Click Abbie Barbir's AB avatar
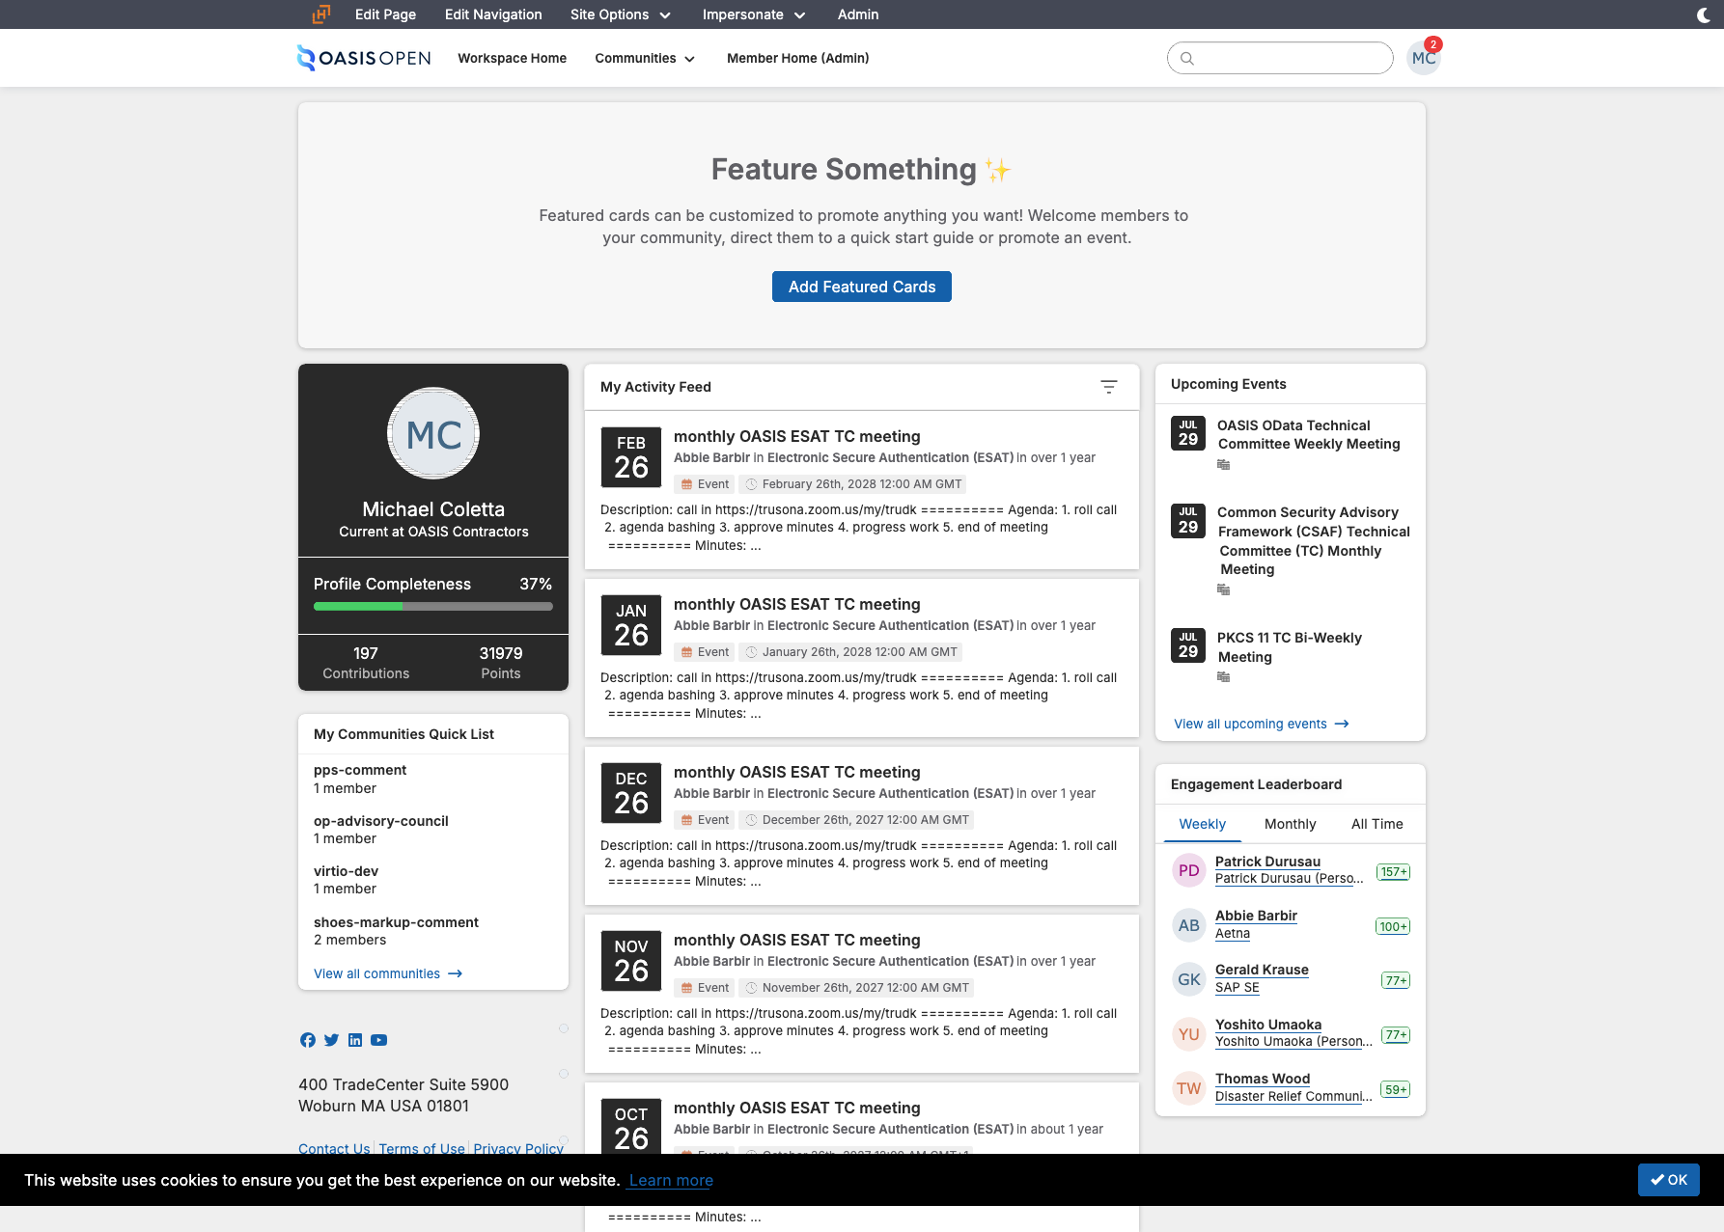Screen dimensions: 1724x1232 (x=1189, y=925)
